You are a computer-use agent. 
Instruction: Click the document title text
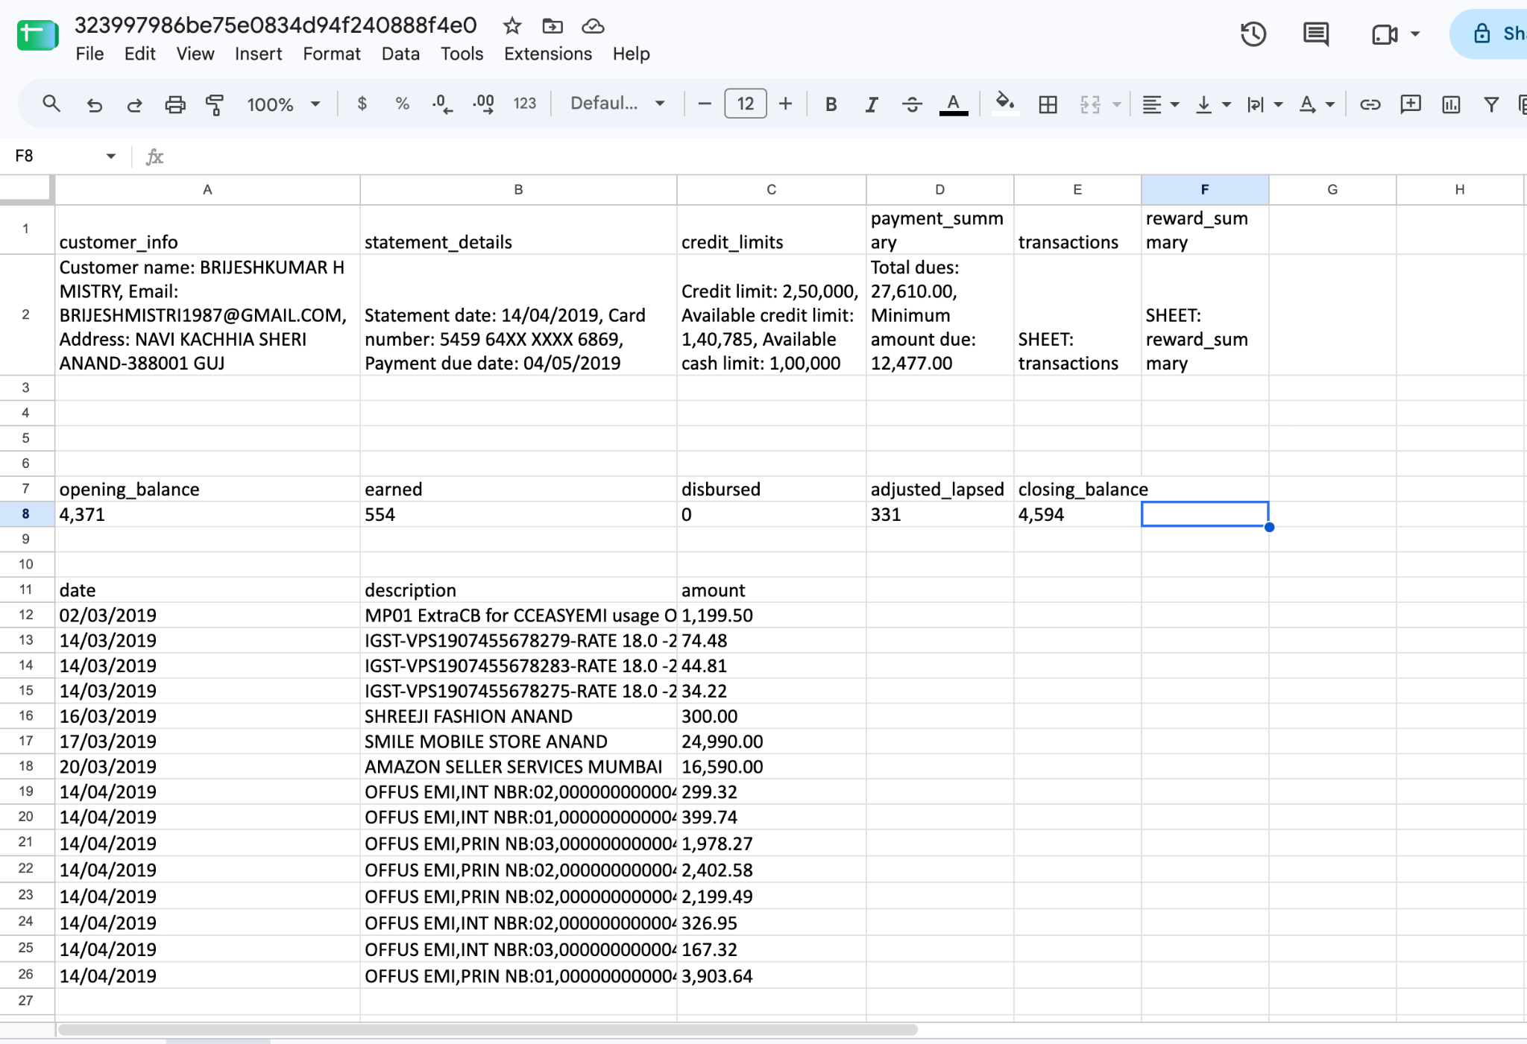(275, 25)
